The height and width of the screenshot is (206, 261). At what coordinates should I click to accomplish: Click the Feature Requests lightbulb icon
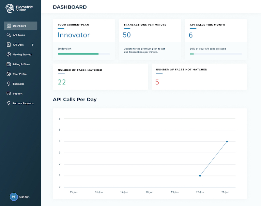[x=9, y=103]
